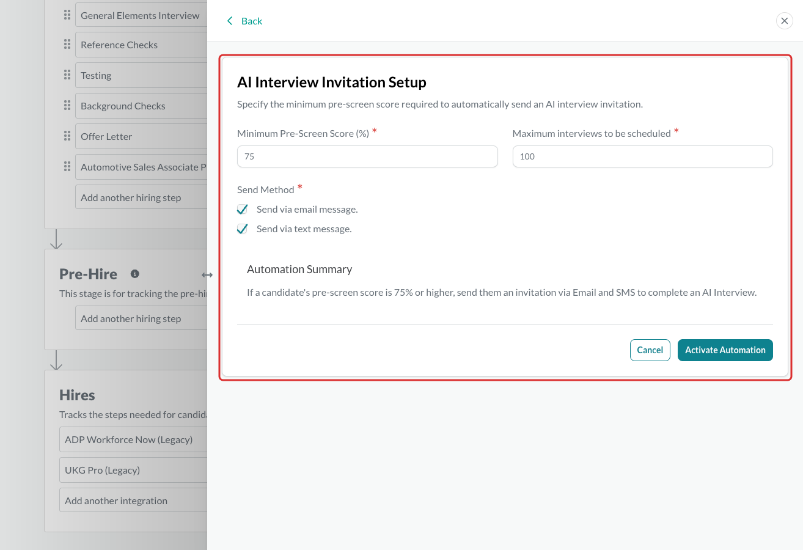Image resolution: width=803 pixels, height=550 pixels.
Task: Click drag handle beside Offer Letter
Action: click(67, 136)
